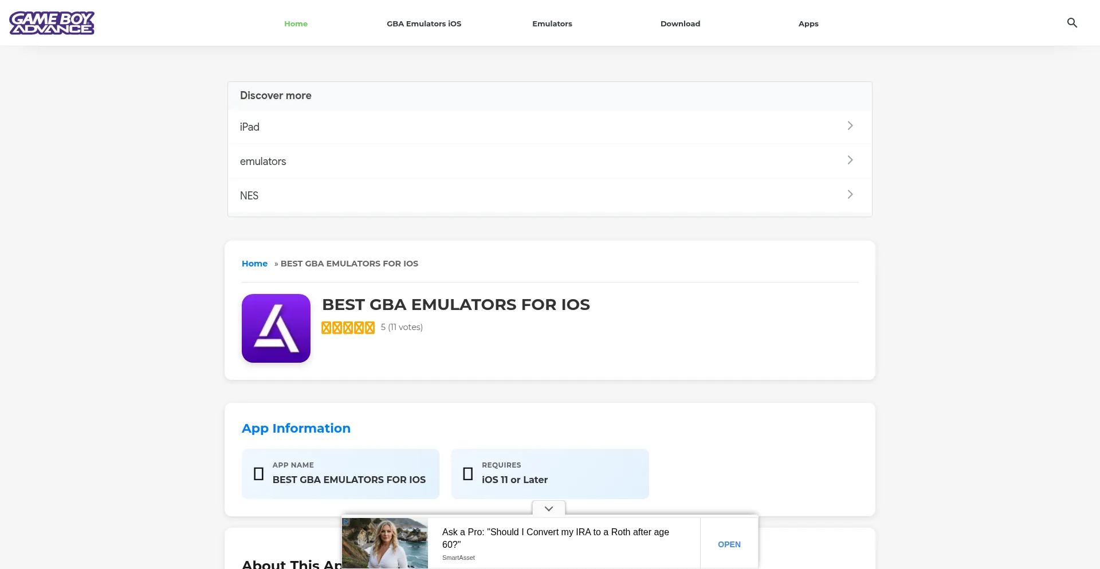Open the NES discover link
Viewport: 1100px width, 569px height.
(x=550, y=196)
